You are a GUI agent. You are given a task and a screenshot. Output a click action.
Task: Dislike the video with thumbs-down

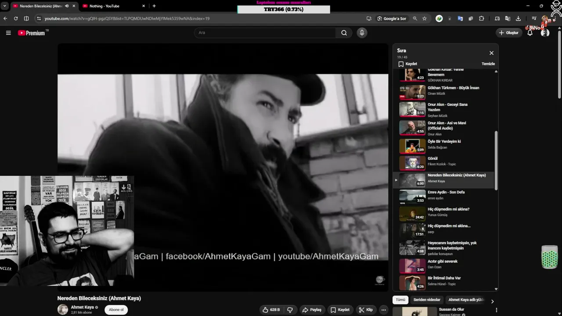click(290, 309)
